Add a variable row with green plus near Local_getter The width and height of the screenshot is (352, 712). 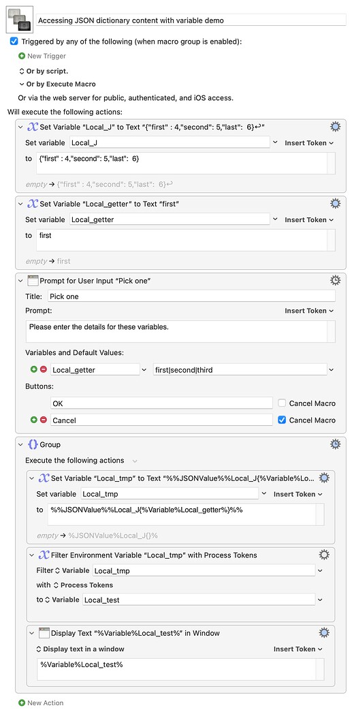33,369
